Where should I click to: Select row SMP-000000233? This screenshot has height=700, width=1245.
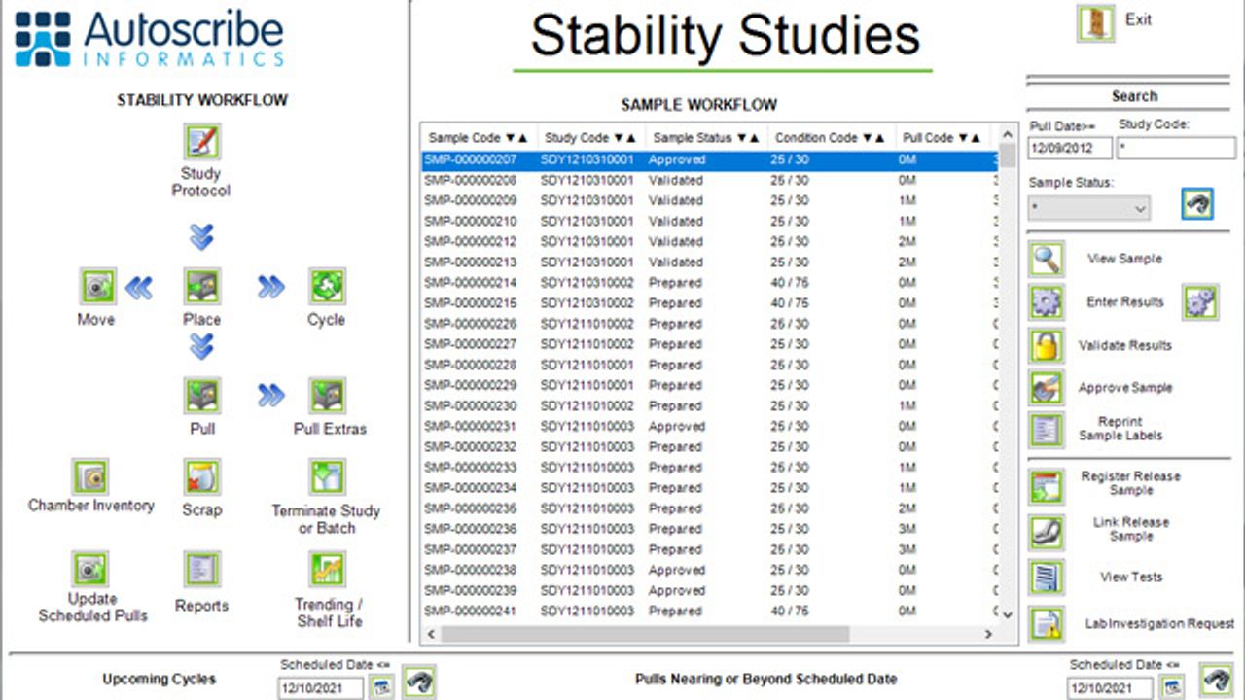pos(710,468)
